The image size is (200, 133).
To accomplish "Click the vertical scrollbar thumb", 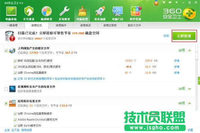I will (x=197, y=52).
